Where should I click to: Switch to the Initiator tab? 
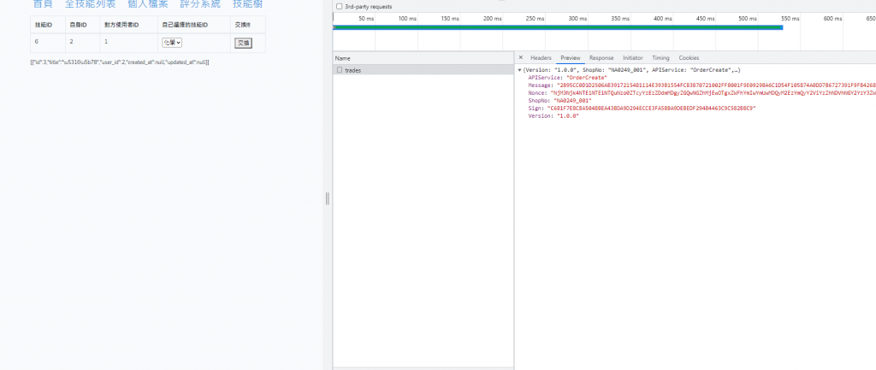tap(633, 58)
